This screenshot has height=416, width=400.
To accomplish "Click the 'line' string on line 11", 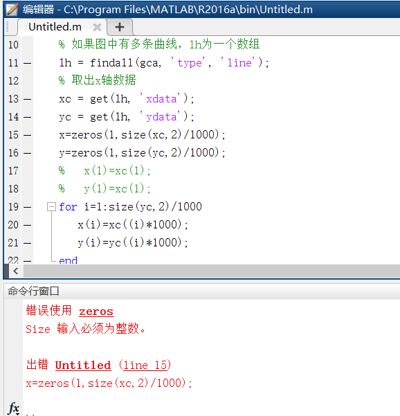I will pos(239,62).
